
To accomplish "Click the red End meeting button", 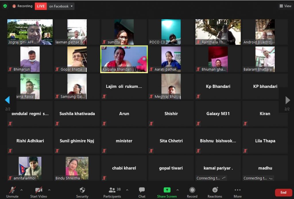I will pos(283,192).
